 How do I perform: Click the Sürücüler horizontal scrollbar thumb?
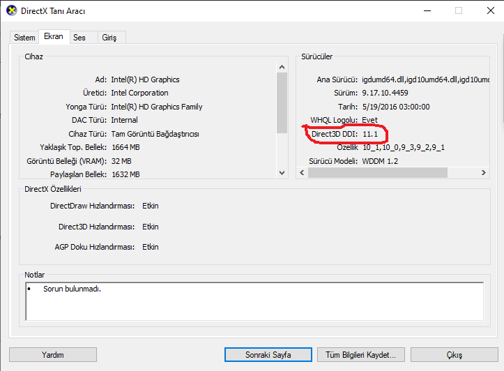[378, 173]
